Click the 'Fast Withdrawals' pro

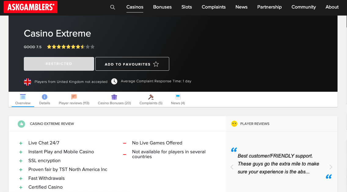point(46,178)
